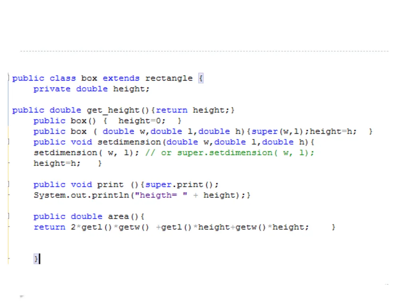Select the "rectangle" superclass name
Viewport: 409px width, 307px height.
click(x=169, y=79)
